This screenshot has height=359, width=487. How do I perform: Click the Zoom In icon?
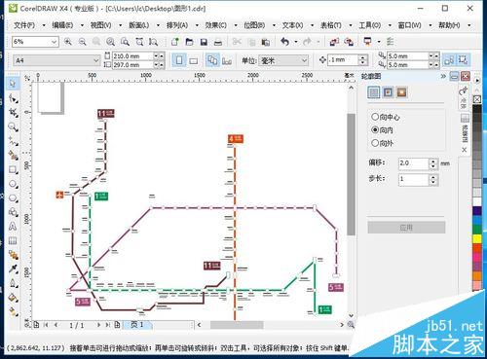[x=68, y=42]
